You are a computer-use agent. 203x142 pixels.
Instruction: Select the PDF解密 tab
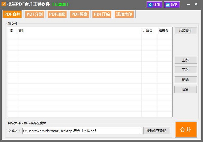pyautogui.click(x=79, y=14)
